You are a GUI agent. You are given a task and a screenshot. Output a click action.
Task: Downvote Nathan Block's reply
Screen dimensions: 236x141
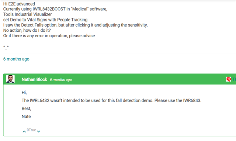pyautogui.click(x=38, y=131)
